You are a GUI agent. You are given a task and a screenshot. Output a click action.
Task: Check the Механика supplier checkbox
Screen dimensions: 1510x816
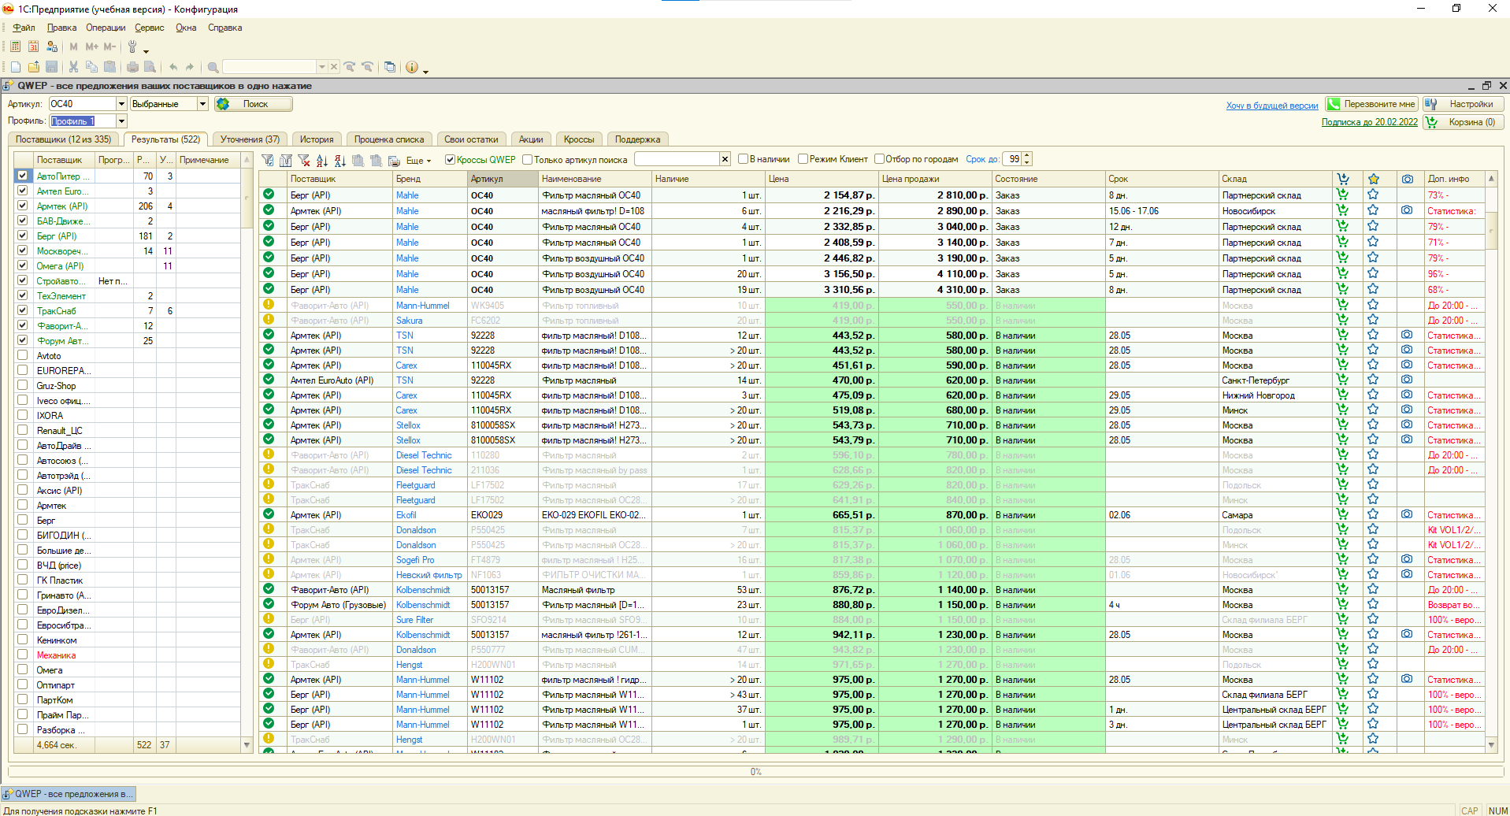[23, 655]
